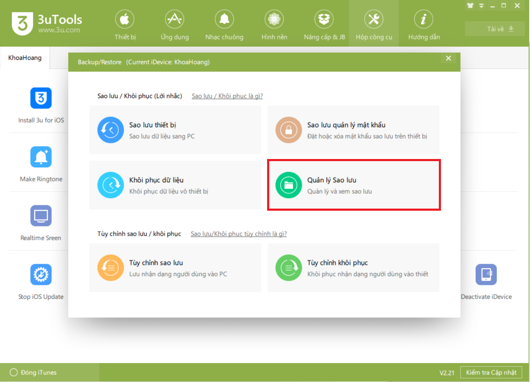Close the Backup/Restore dialog
Image resolution: width=530 pixels, height=382 pixels.
tap(449, 59)
